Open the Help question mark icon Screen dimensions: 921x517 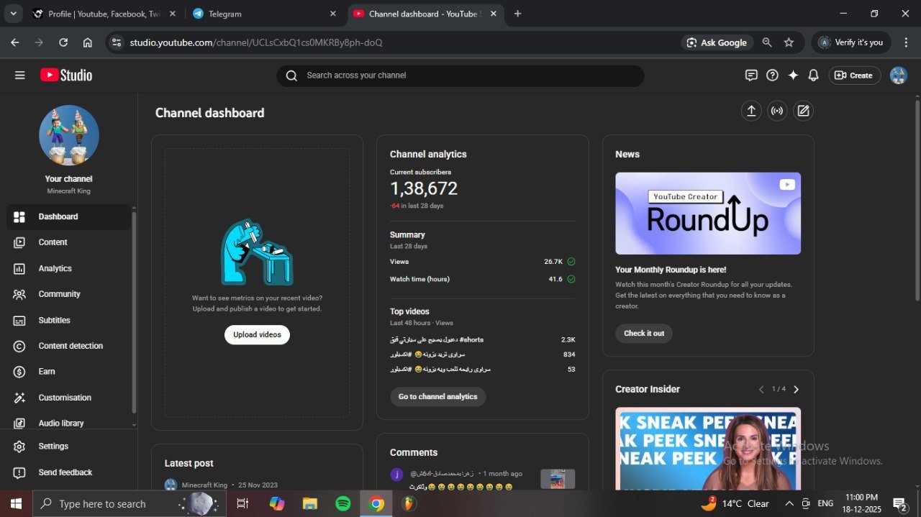click(772, 76)
